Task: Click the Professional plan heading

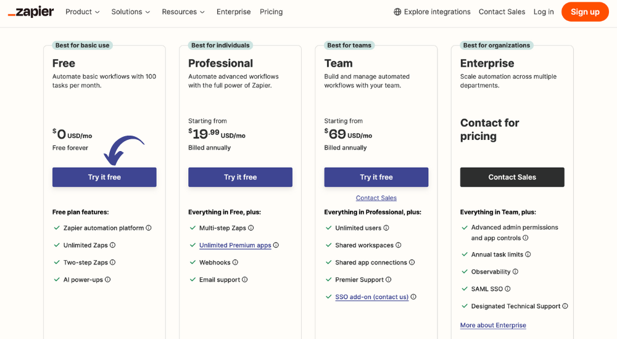Action: point(220,63)
